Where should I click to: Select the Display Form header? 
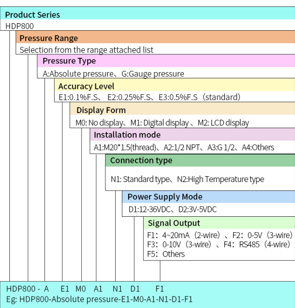(101, 110)
